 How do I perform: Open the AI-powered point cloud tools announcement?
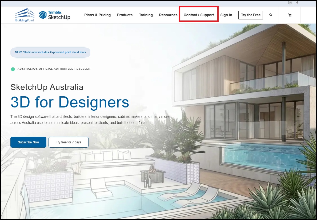[50, 52]
